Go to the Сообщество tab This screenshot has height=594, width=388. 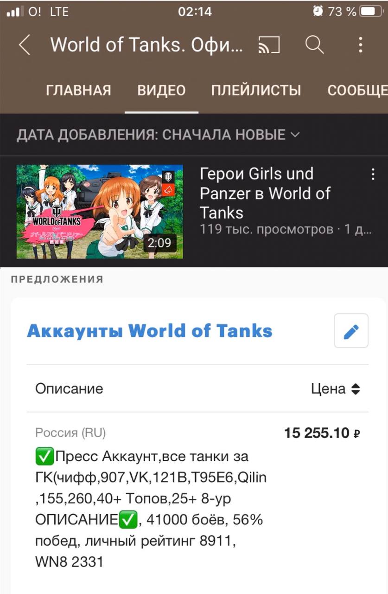tap(357, 90)
